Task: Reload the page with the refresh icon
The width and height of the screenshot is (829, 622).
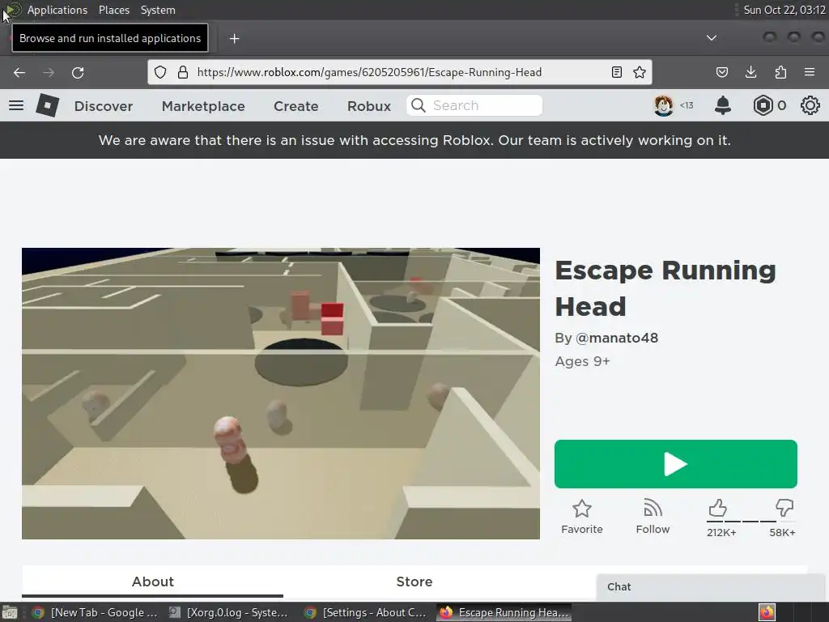Action: (78, 72)
